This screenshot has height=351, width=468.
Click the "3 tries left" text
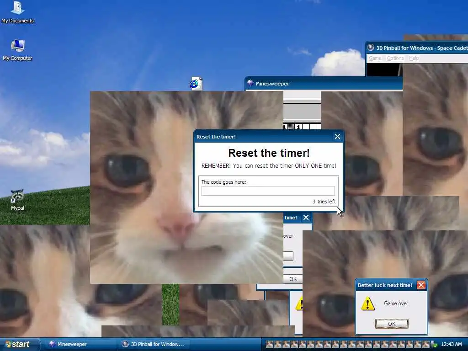click(324, 202)
